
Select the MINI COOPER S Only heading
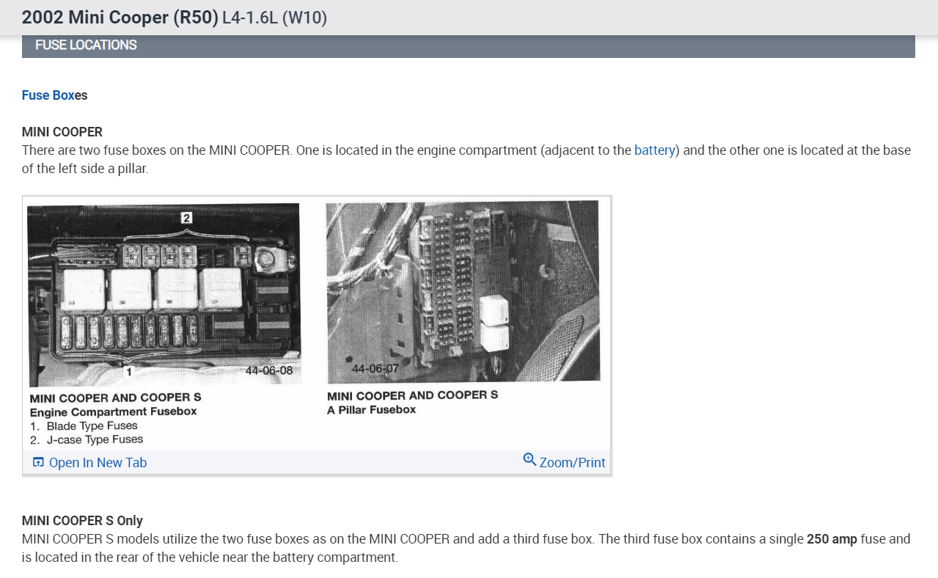(82, 521)
